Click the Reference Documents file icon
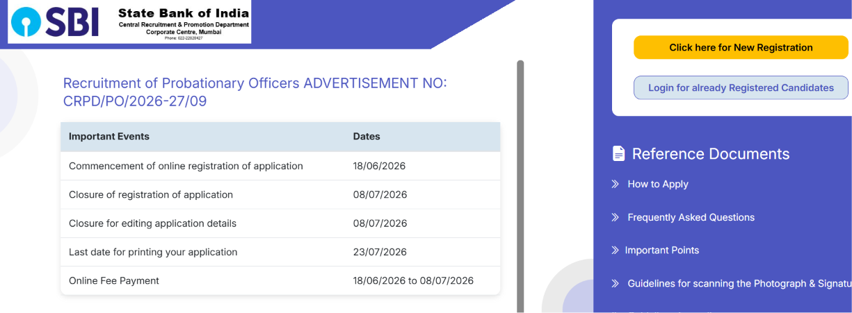The image size is (852, 313). pos(618,154)
